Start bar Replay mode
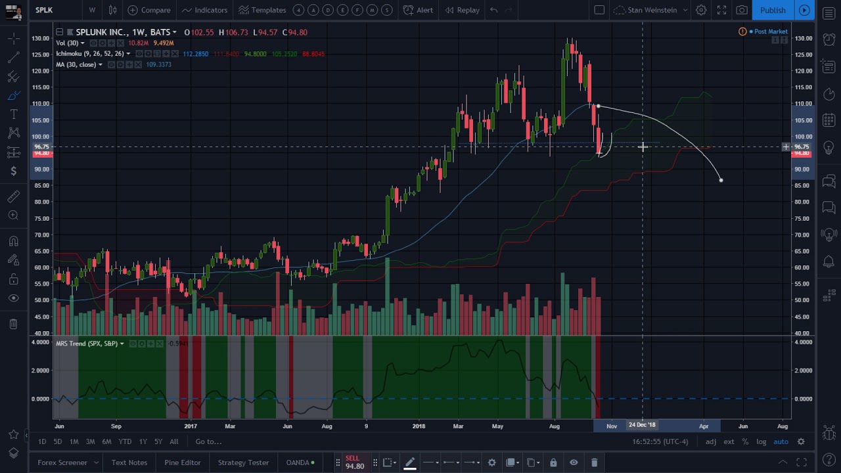841x473 pixels. (x=462, y=10)
